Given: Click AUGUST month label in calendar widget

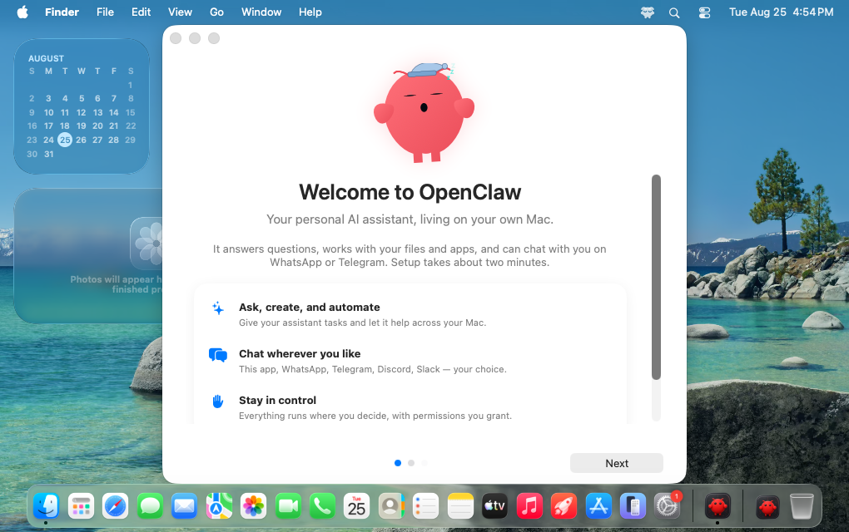Looking at the screenshot, I should click(x=46, y=58).
